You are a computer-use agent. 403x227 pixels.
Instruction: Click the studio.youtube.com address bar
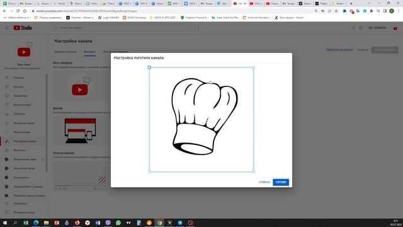pyautogui.click(x=169, y=11)
